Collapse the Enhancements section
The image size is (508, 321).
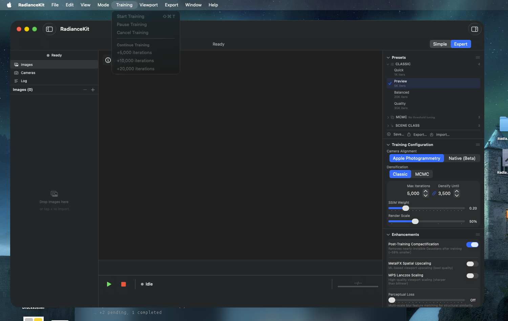pyautogui.click(x=388, y=234)
